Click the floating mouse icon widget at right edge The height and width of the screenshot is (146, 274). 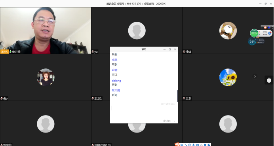tap(269, 80)
